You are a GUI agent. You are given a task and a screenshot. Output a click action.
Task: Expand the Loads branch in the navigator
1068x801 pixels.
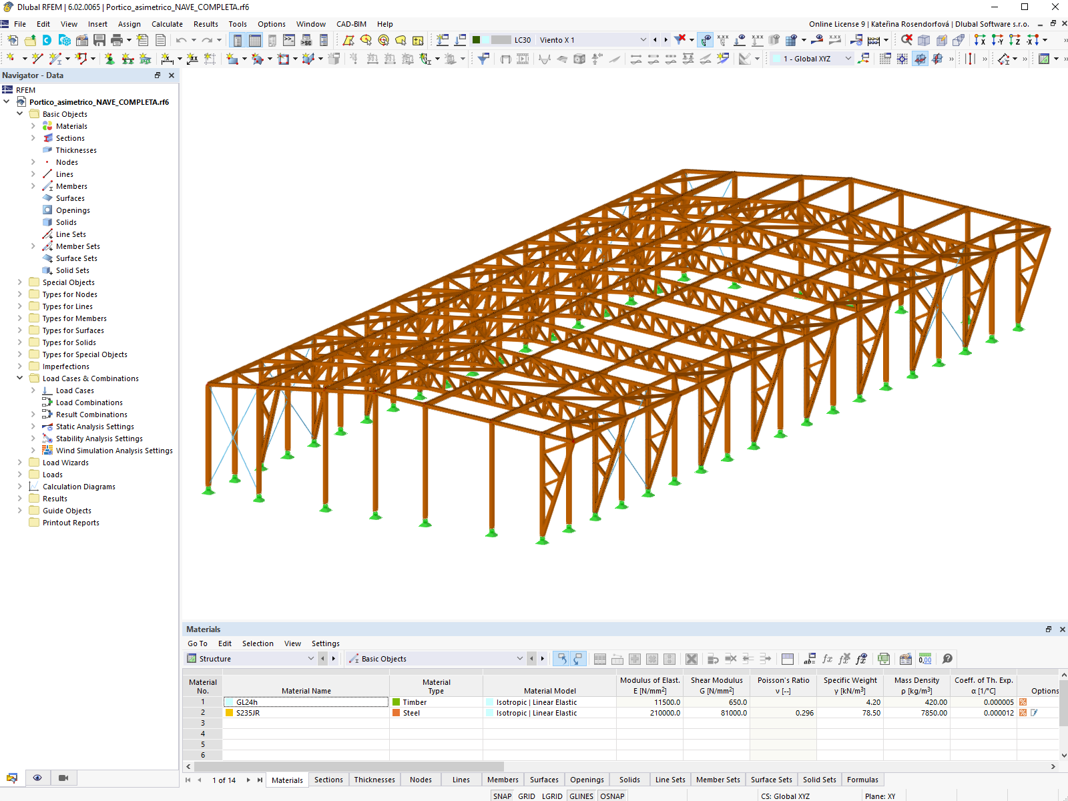click(x=19, y=474)
